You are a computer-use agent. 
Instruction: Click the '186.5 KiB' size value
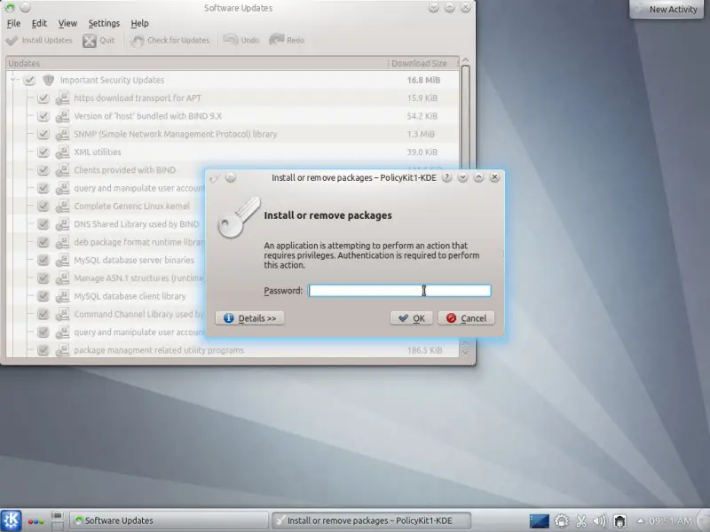point(425,350)
